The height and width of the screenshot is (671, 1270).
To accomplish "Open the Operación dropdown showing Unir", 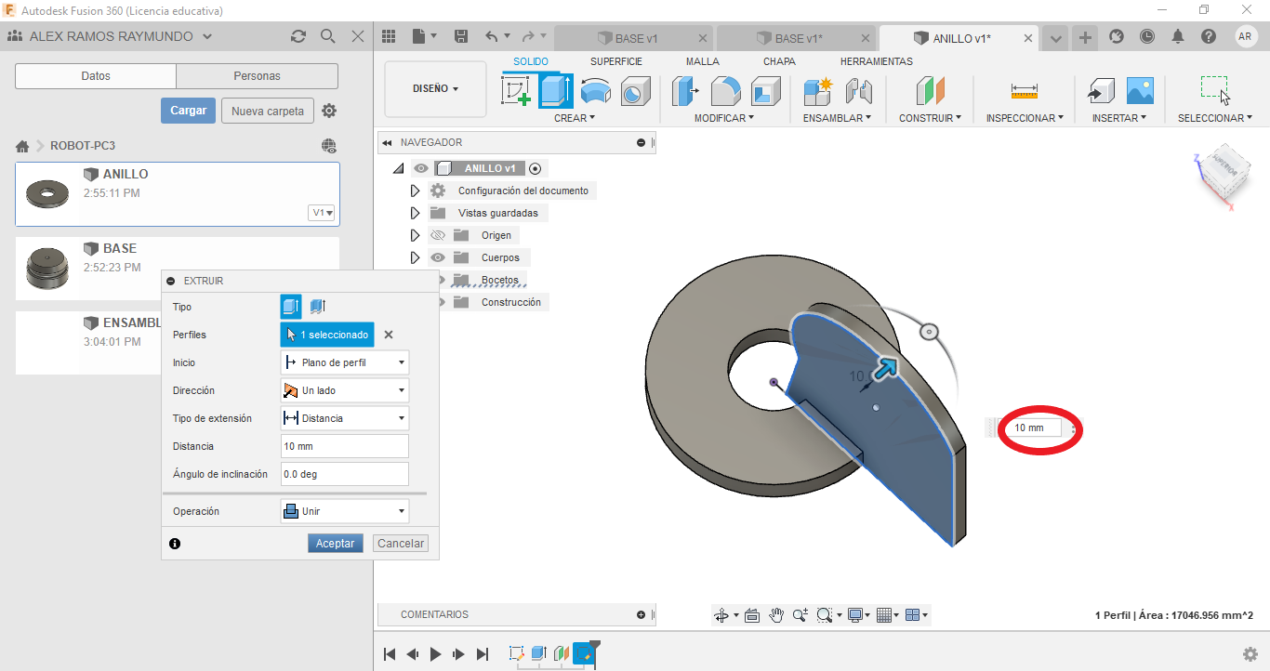I will point(344,511).
